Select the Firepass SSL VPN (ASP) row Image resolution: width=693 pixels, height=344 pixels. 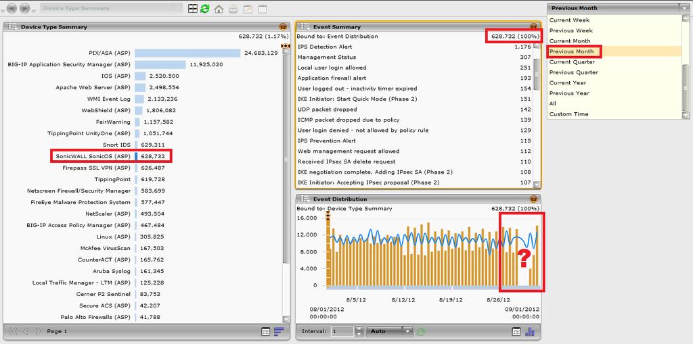(x=143, y=168)
